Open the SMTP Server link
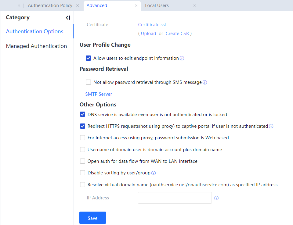The height and width of the screenshot is (225, 293). (x=99, y=94)
